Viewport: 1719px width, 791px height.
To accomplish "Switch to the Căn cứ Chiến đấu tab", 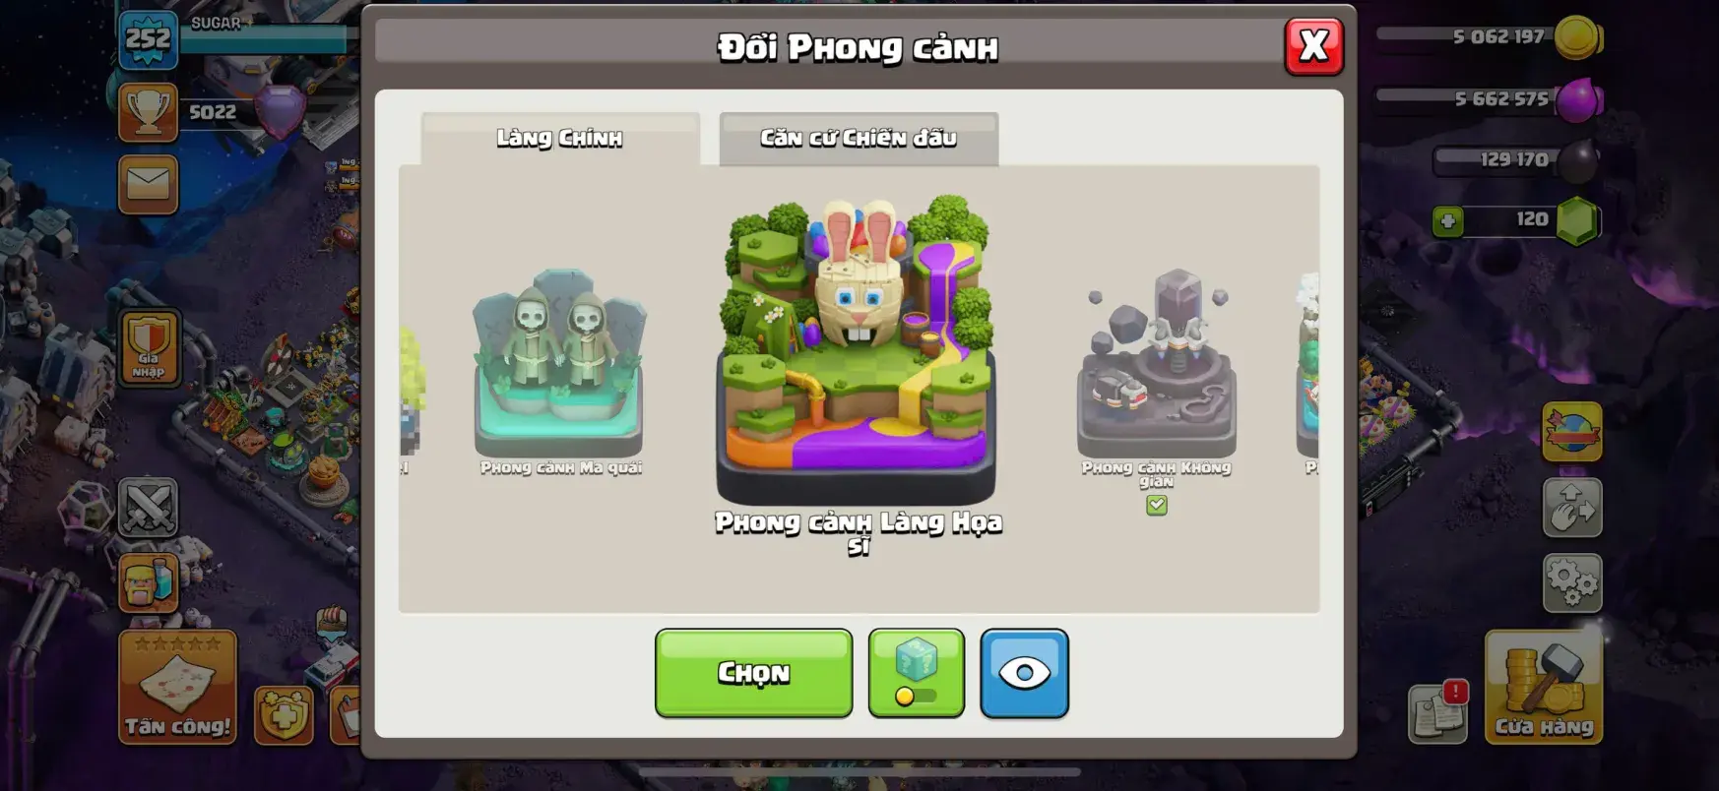I will [x=859, y=139].
